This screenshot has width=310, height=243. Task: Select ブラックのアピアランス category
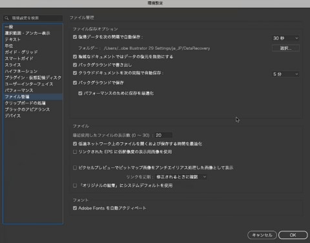tap(33, 109)
